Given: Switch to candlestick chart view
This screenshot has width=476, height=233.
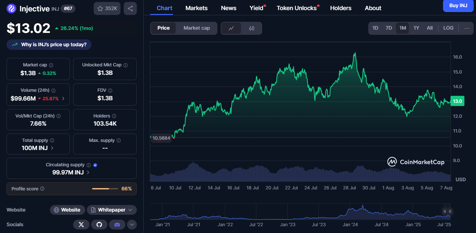Looking at the screenshot, I should [x=251, y=28].
